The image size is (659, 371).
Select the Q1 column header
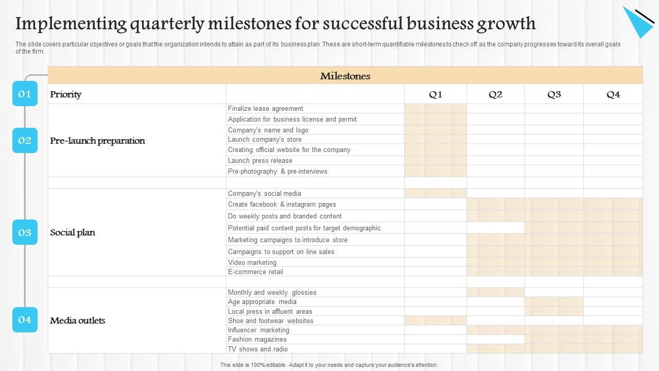tap(436, 94)
